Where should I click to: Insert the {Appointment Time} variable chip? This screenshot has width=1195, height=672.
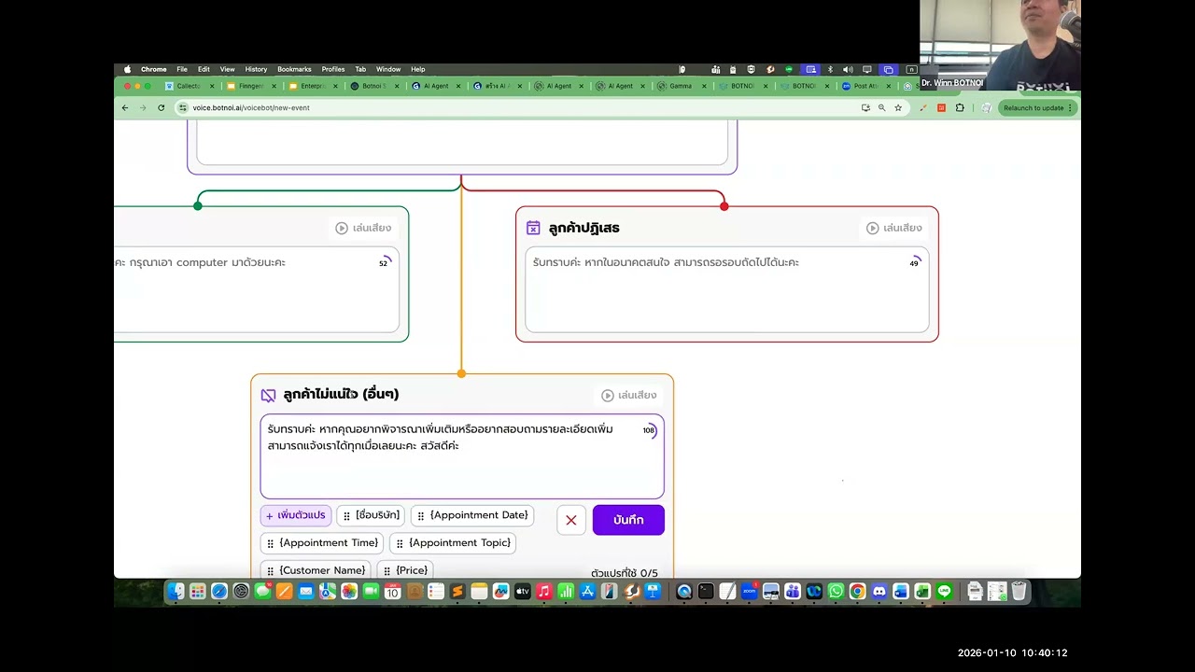[x=323, y=542]
